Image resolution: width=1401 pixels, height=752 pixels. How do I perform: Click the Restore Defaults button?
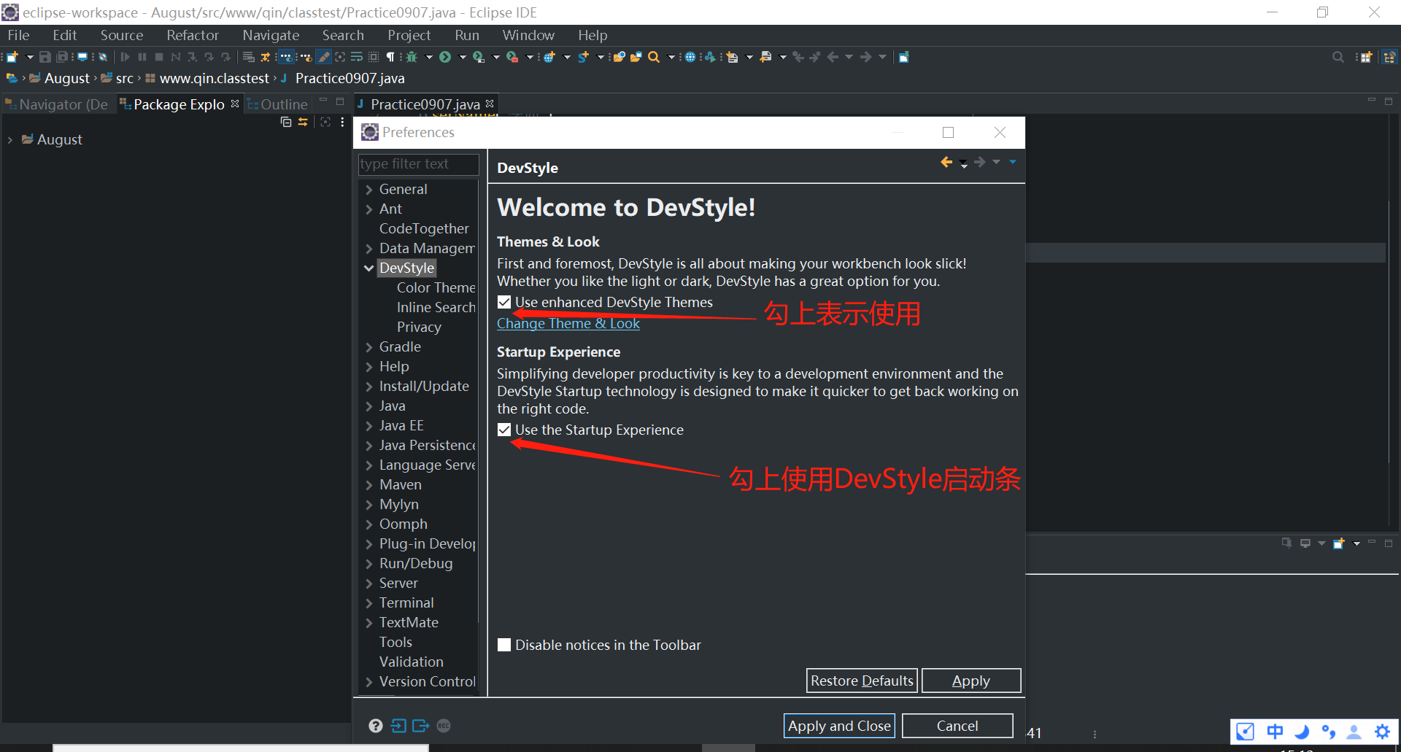pyautogui.click(x=862, y=681)
